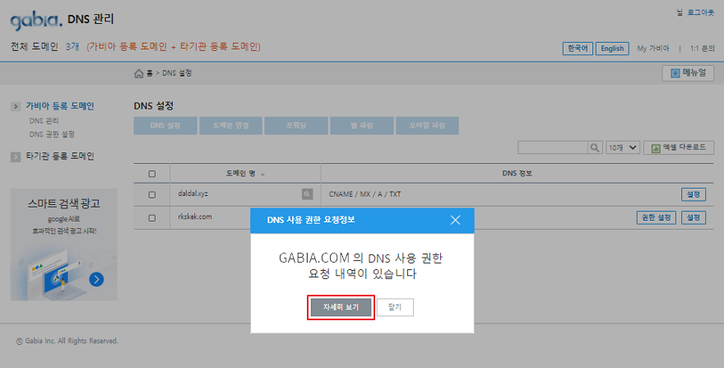Viewport: 724px width, 368px height.
Task: Switch the language to English
Action: coord(611,49)
